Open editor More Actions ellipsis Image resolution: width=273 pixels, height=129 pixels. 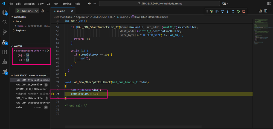tap(271, 11)
